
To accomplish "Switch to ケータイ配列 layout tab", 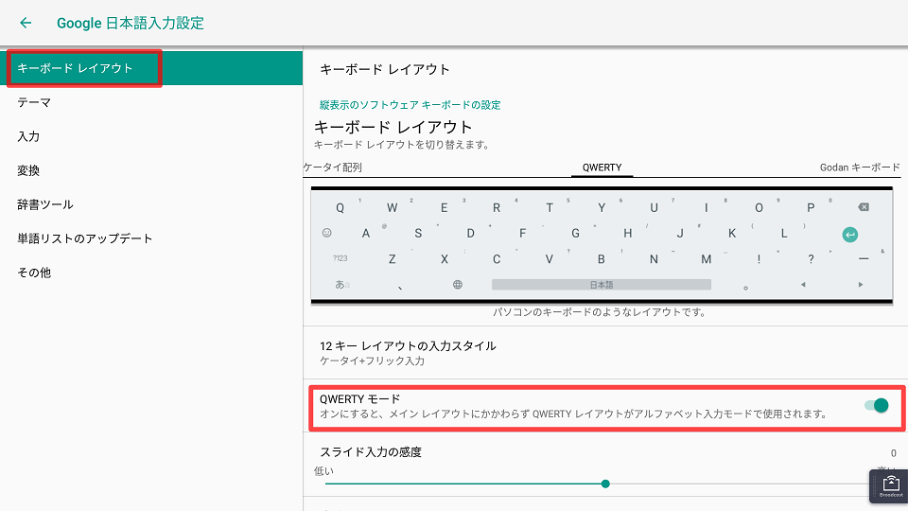I will [x=332, y=167].
